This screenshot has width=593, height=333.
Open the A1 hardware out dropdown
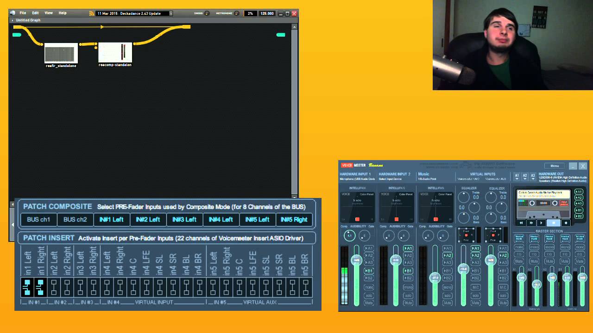(x=517, y=176)
